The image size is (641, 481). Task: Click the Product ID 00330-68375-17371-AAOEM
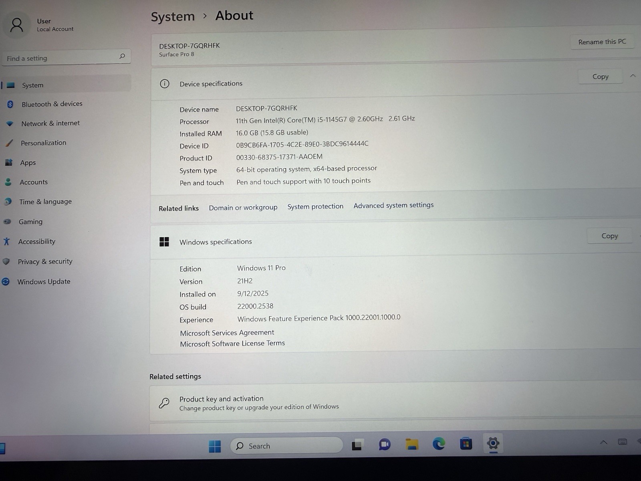click(279, 157)
